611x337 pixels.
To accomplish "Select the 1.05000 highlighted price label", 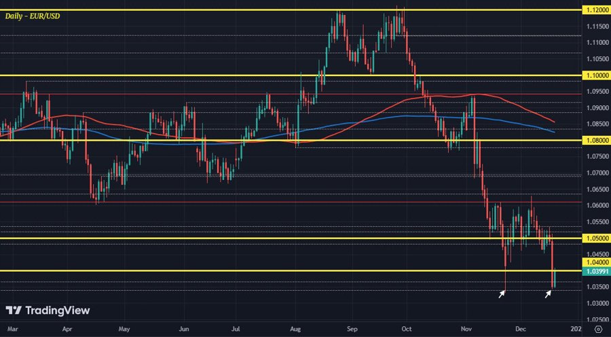I will [596, 238].
